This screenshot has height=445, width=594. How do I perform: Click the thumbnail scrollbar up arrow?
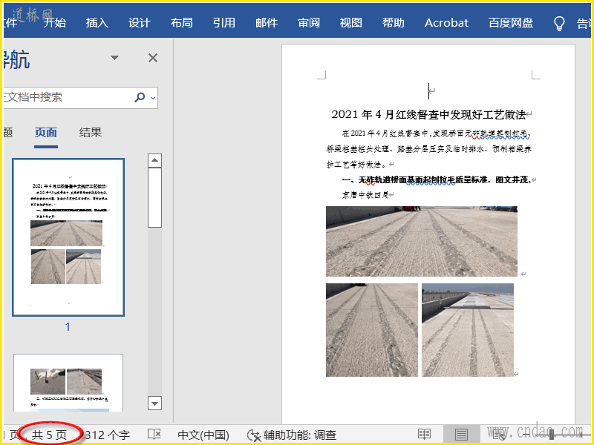(154, 160)
